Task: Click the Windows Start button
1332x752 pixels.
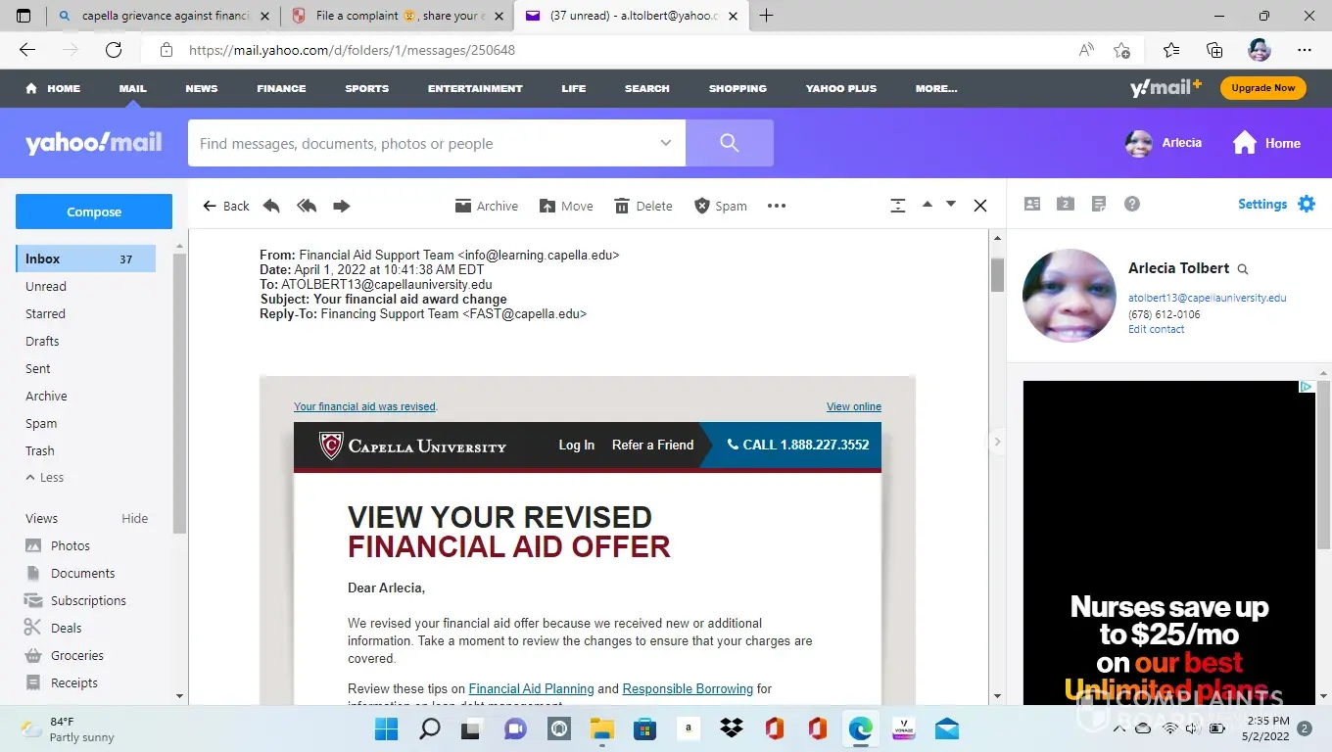Action: tap(386, 728)
